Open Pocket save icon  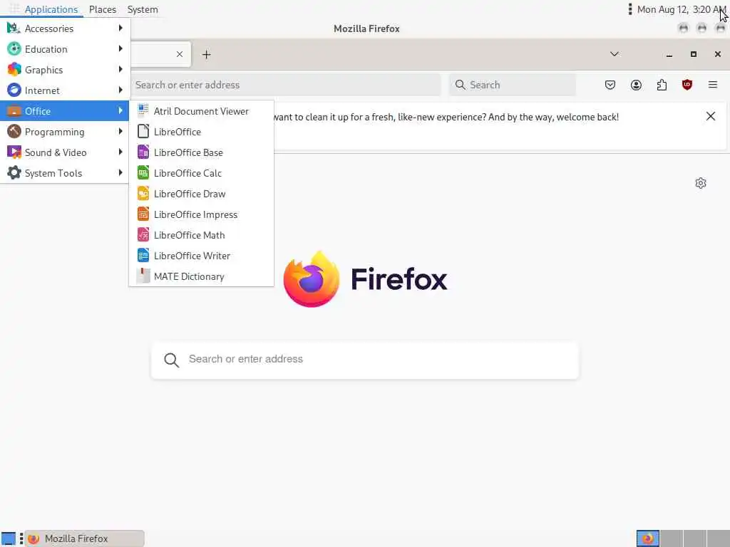(x=610, y=85)
